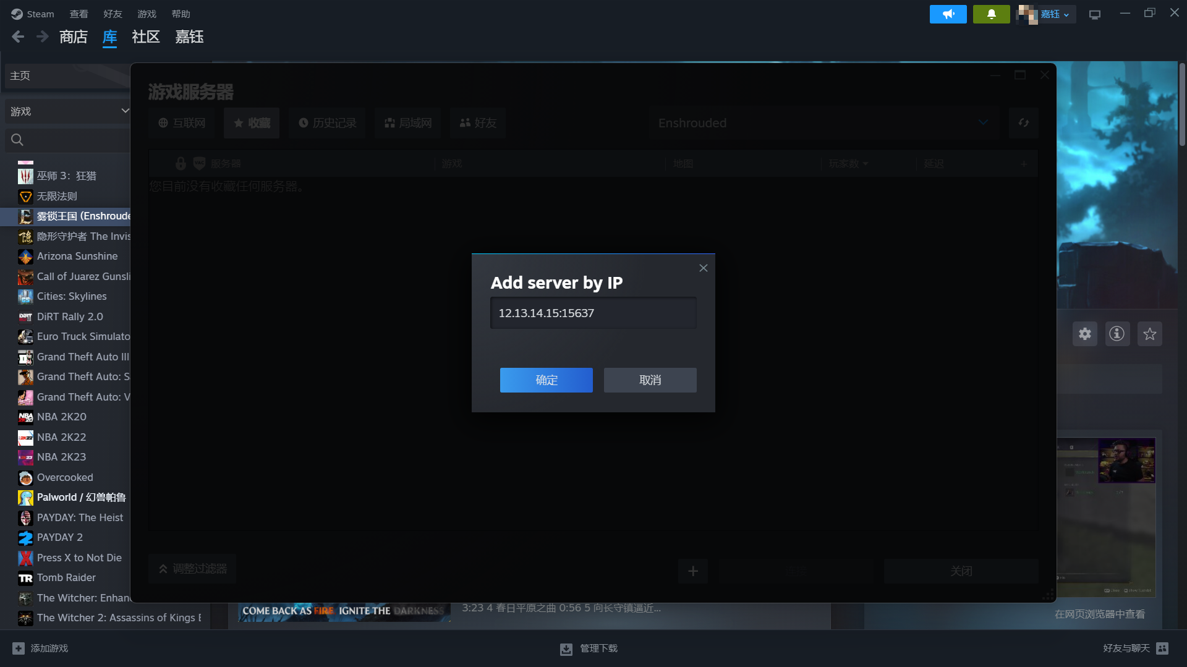Switch to 社区 community tab
The width and height of the screenshot is (1187, 667).
click(146, 37)
